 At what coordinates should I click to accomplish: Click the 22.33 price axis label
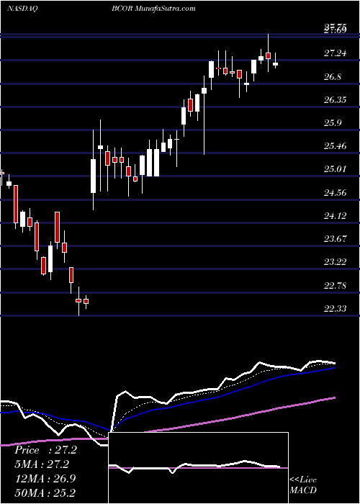click(335, 309)
